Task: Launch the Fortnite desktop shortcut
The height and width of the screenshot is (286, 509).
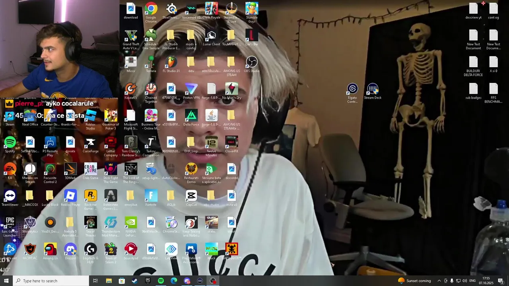Action: (151, 198)
